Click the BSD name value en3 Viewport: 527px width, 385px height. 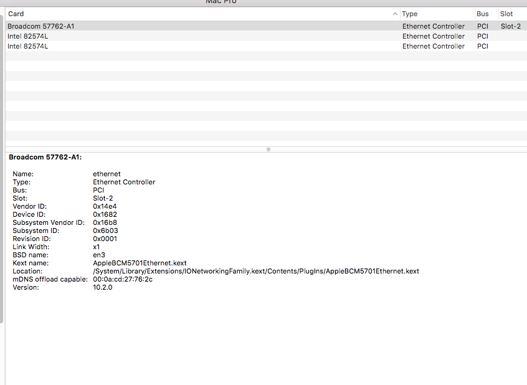[x=99, y=255]
